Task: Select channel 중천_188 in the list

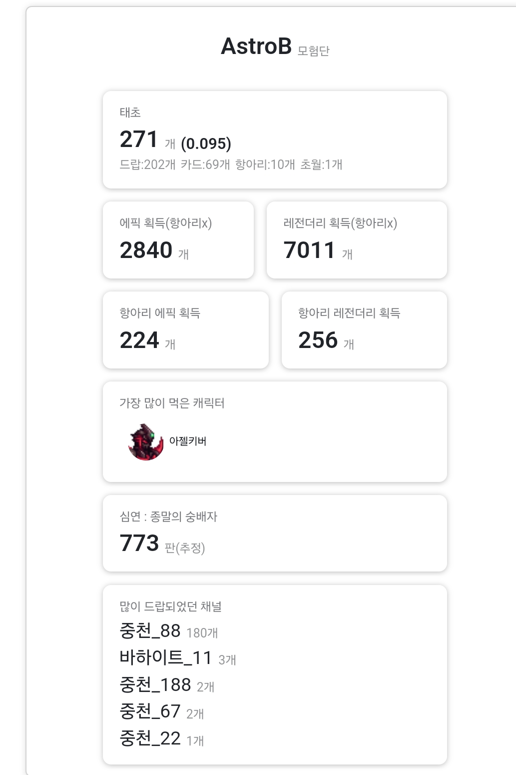Action: (x=155, y=684)
